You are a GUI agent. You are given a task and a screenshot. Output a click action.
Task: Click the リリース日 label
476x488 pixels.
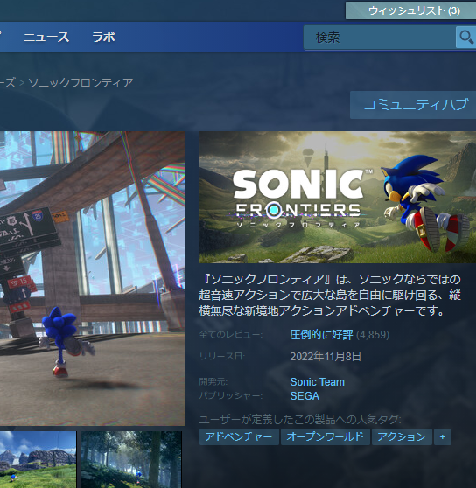click(222, 356)
